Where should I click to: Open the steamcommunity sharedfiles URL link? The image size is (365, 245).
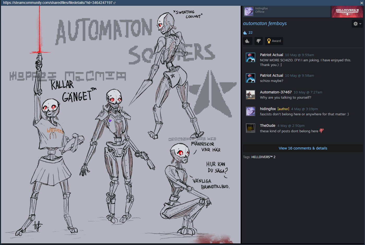[x=58, y=3]
